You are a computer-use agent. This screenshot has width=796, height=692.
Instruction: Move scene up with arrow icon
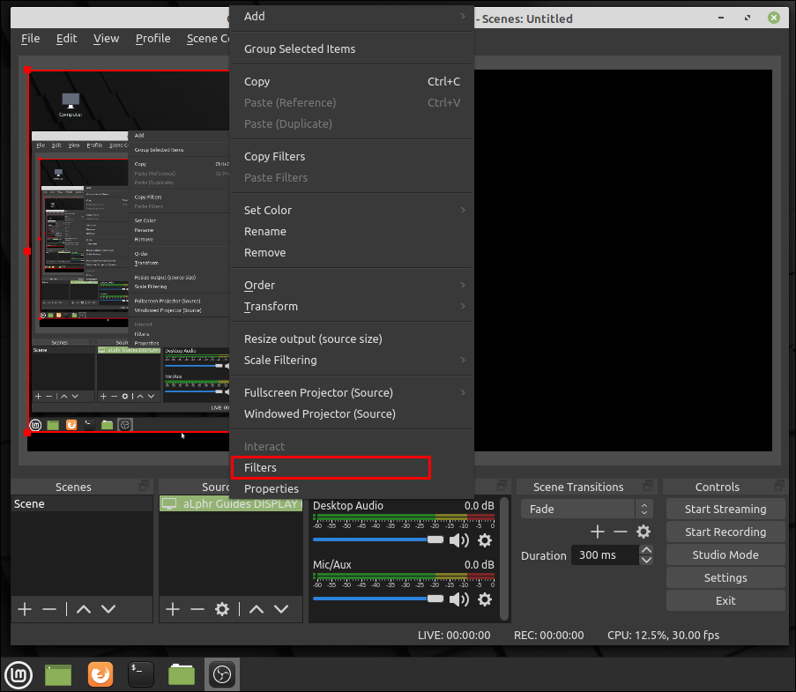[83, 609]
